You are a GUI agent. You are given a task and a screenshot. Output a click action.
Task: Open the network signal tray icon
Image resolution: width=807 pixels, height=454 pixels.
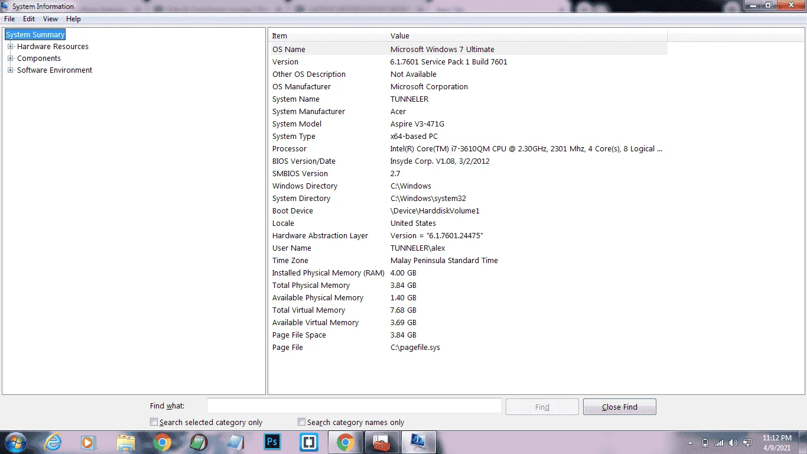pyautogui.click(x=719, y=442)
